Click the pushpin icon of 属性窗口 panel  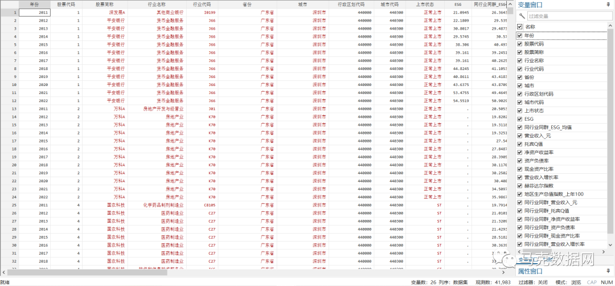pos(608,271)
